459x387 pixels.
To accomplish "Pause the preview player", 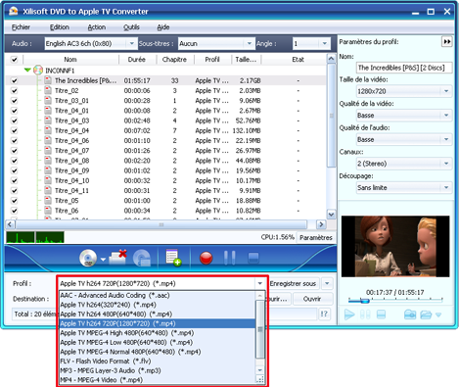I will point(365,314).
